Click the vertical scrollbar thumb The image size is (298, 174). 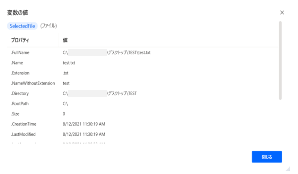280,60
